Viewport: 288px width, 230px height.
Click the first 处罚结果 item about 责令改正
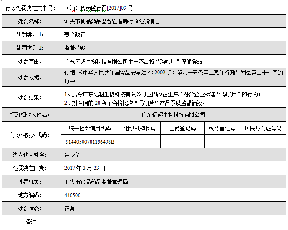(x=163, y=94)
